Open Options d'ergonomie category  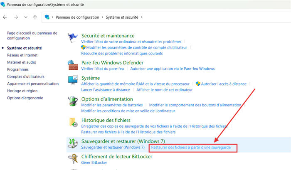coord(25,98)
